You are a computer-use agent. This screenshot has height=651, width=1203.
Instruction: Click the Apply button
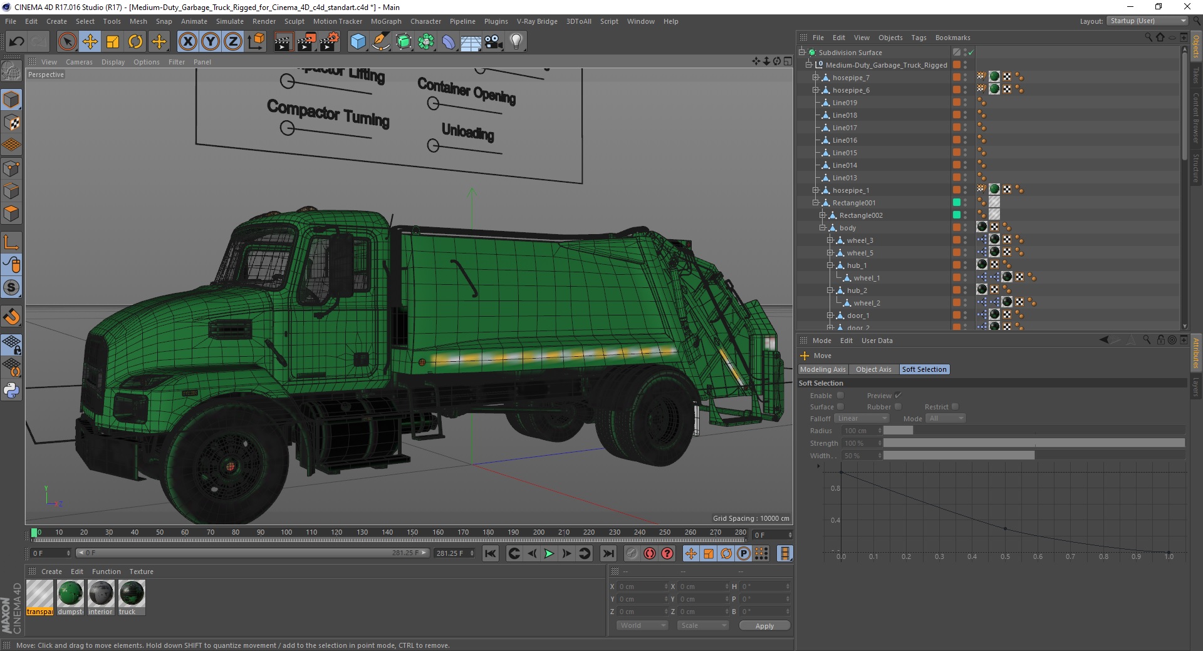point(764,626)
